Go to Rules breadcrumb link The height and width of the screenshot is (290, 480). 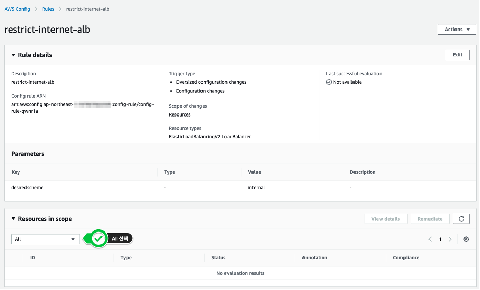pos(48,9)
